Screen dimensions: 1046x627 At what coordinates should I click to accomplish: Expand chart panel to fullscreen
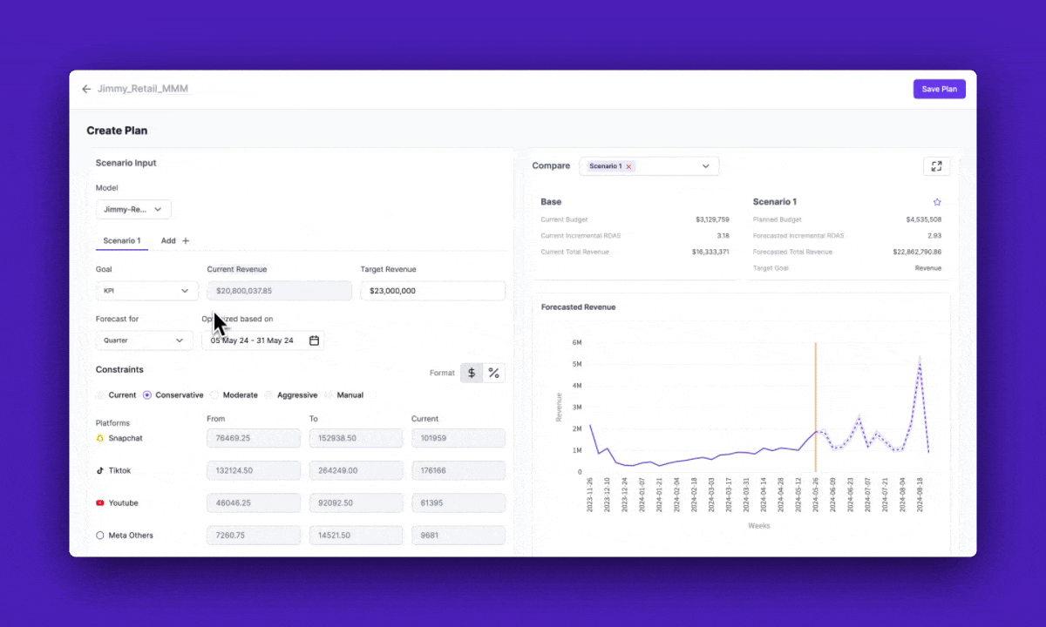click(936, 166)
